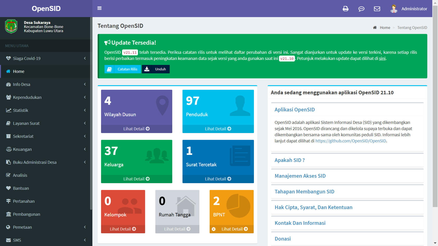Click the gear icon on the BPNT tile

[214, 229]
